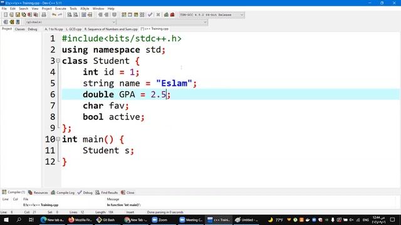Image resolution: width=401 pixels, height=225 pixels.
Task: Click the Save All toolbar icon
Action: [x=24, y=15]
